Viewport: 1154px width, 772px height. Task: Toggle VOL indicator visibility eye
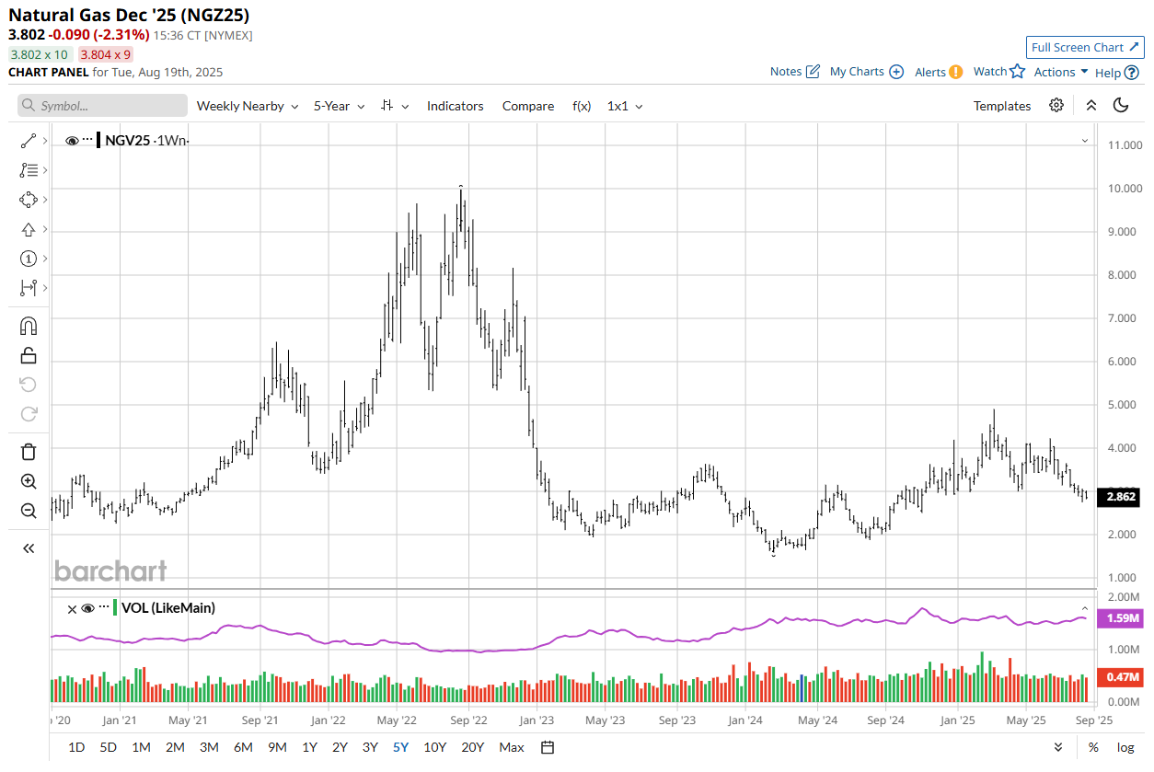88,608
